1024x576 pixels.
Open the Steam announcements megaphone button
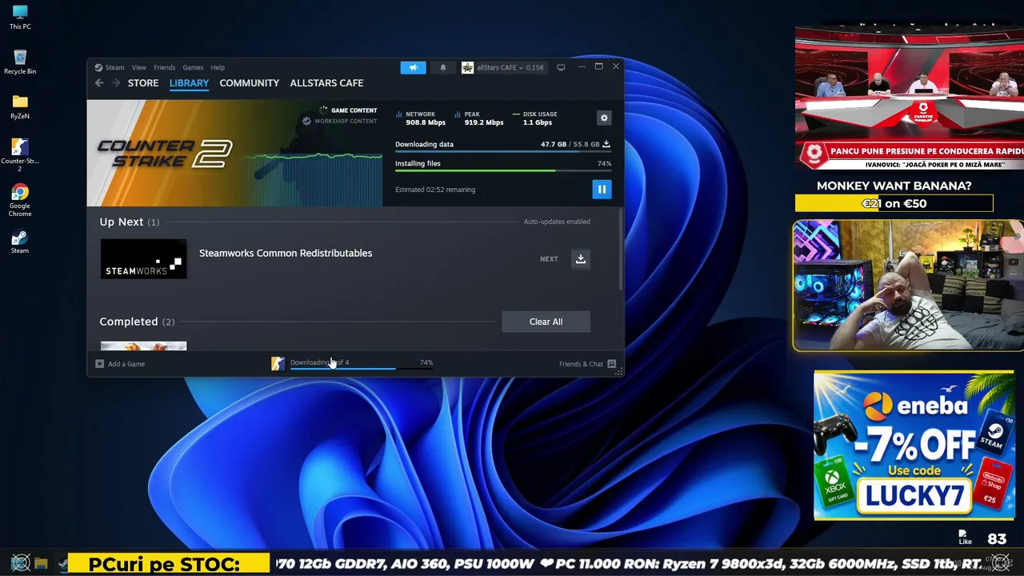(414, 67)
